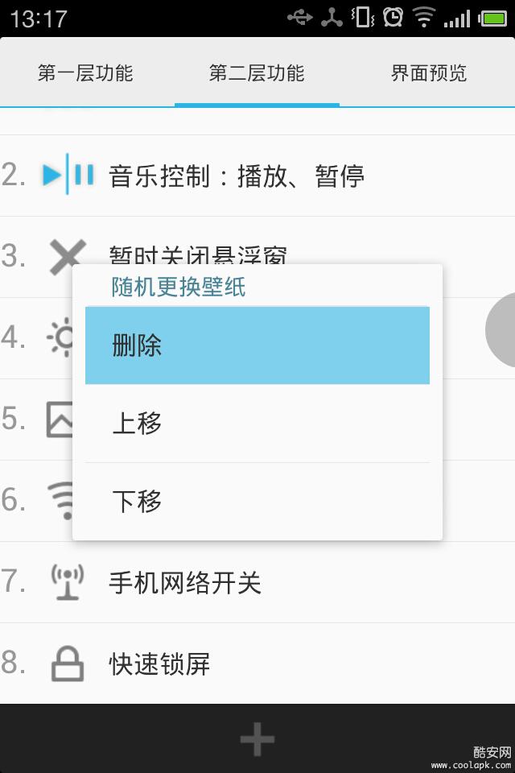The width and height of the screenshot is (515, 773).
Task: Choose 下移 in the popup menu
Action: [257, 501]
